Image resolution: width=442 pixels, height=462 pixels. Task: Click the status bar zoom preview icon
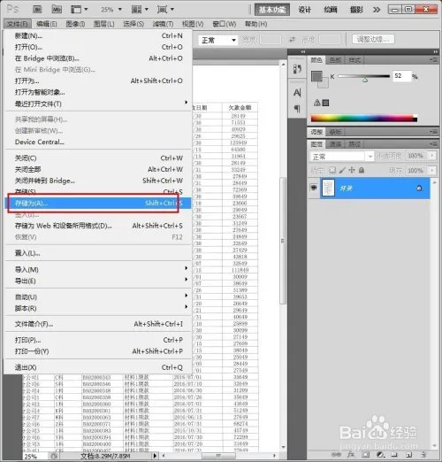point(54,456)
